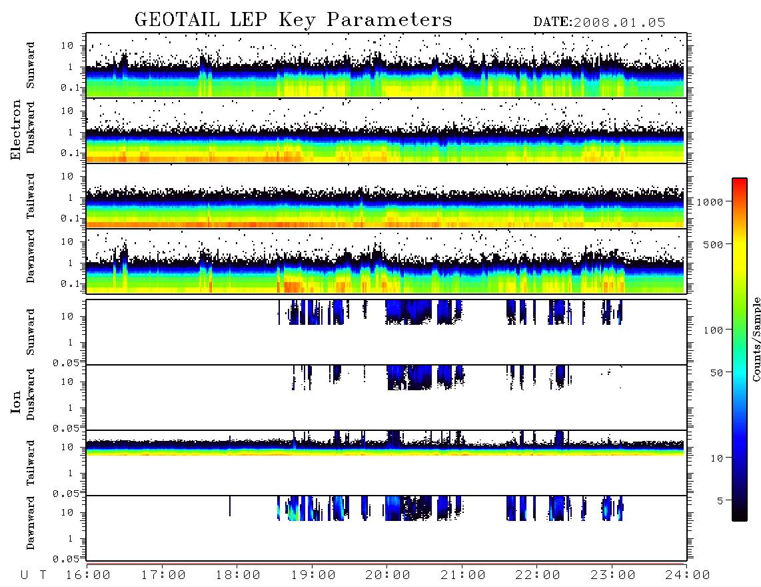Click the 1 tick of Ion Tailward axis

click(x=70, y=474)
